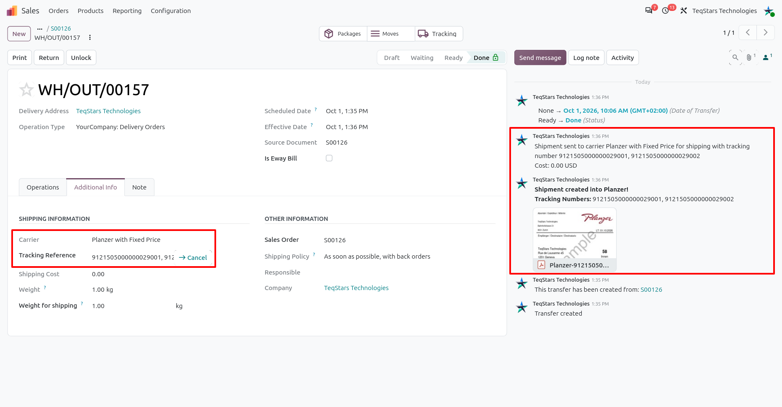
Task: Open S00126 link in chatter message
Action: coord(651,290)
